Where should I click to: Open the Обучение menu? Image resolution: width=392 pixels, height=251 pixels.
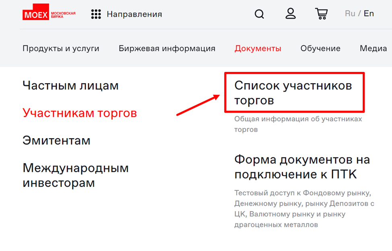tap(320, 49)
